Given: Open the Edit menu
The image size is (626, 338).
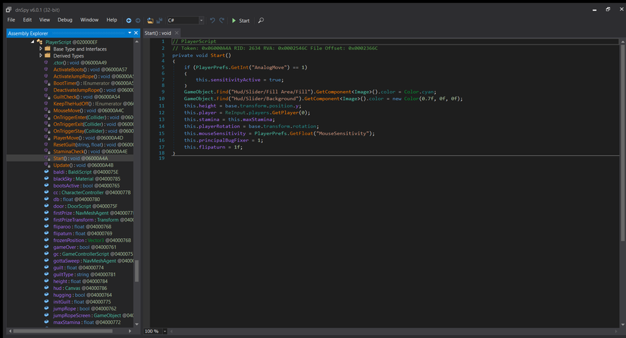Looking at the screenshot, I should [27, 20].
